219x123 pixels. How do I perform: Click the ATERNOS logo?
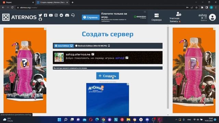tap(20, 17)
